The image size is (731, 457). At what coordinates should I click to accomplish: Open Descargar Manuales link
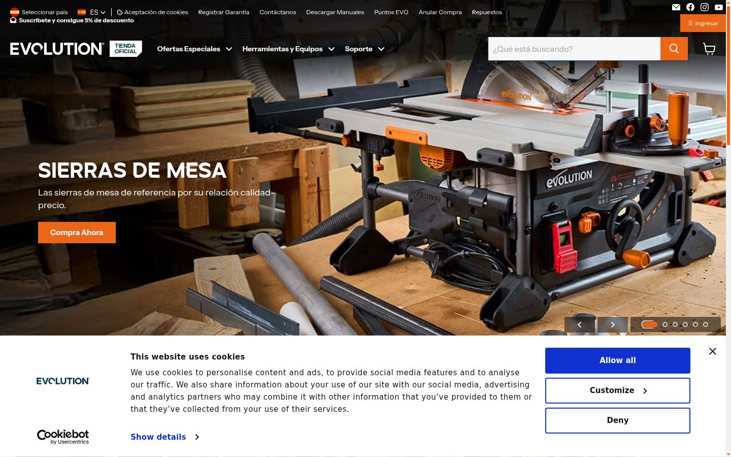click(x=335, y=12)
